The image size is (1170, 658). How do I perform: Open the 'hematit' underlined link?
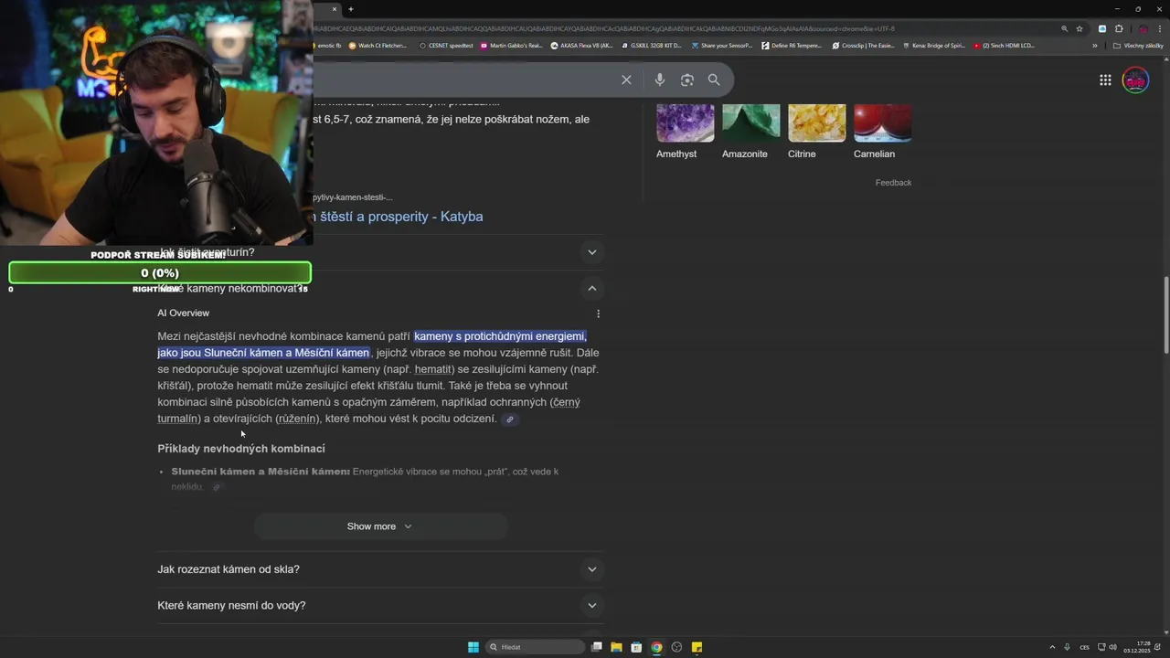[432, 369]
